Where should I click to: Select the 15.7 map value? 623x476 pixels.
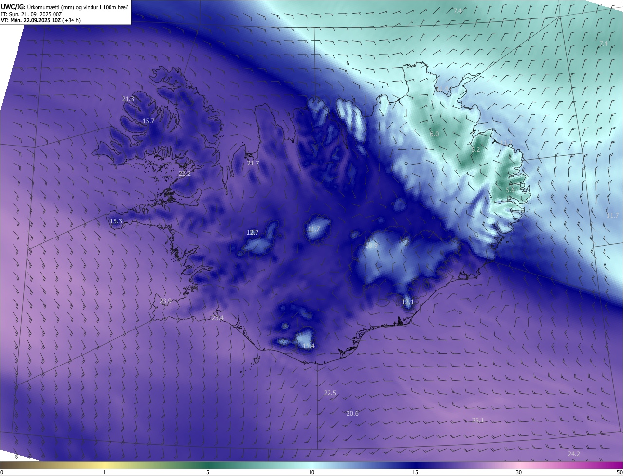[148, 121]
